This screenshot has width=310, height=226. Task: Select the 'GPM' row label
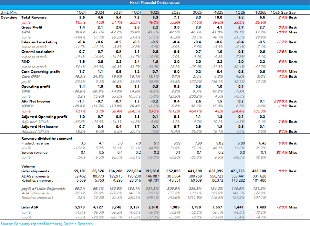(x=26, y=32)
